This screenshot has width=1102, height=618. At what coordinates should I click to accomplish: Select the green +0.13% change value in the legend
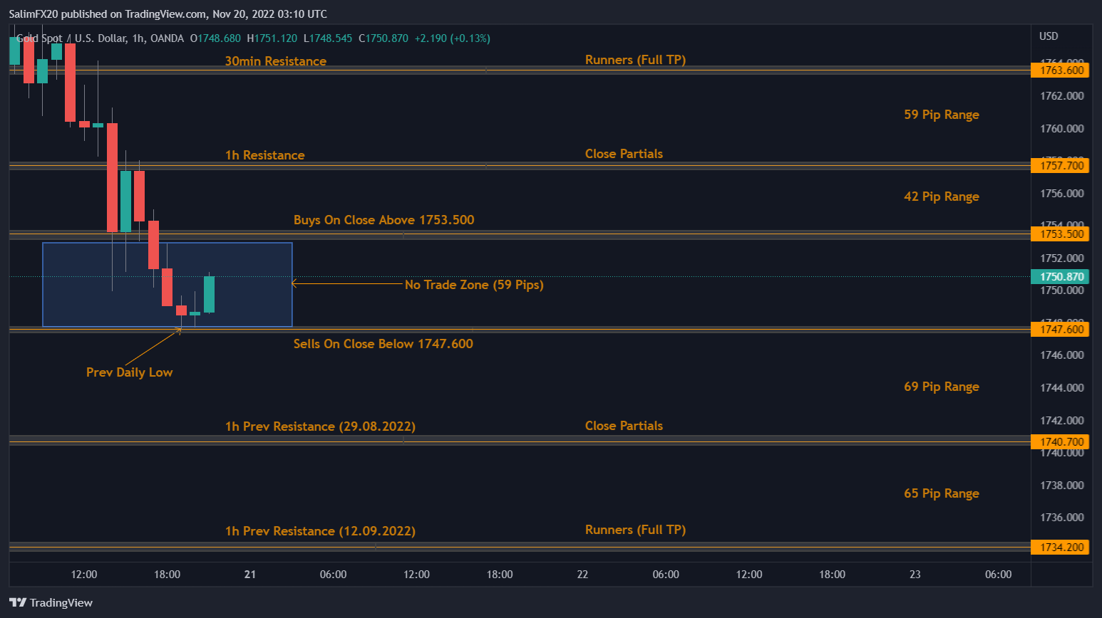(470, 38)
